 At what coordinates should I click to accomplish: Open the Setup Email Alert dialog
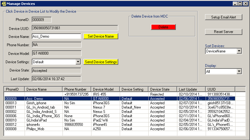[x=224, y=17]
